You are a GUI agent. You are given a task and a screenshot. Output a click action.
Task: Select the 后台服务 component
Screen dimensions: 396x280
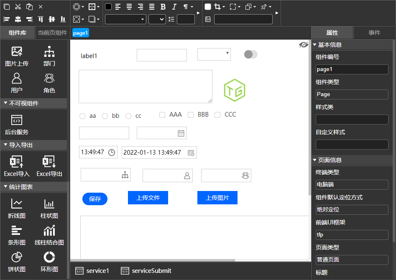17,125
